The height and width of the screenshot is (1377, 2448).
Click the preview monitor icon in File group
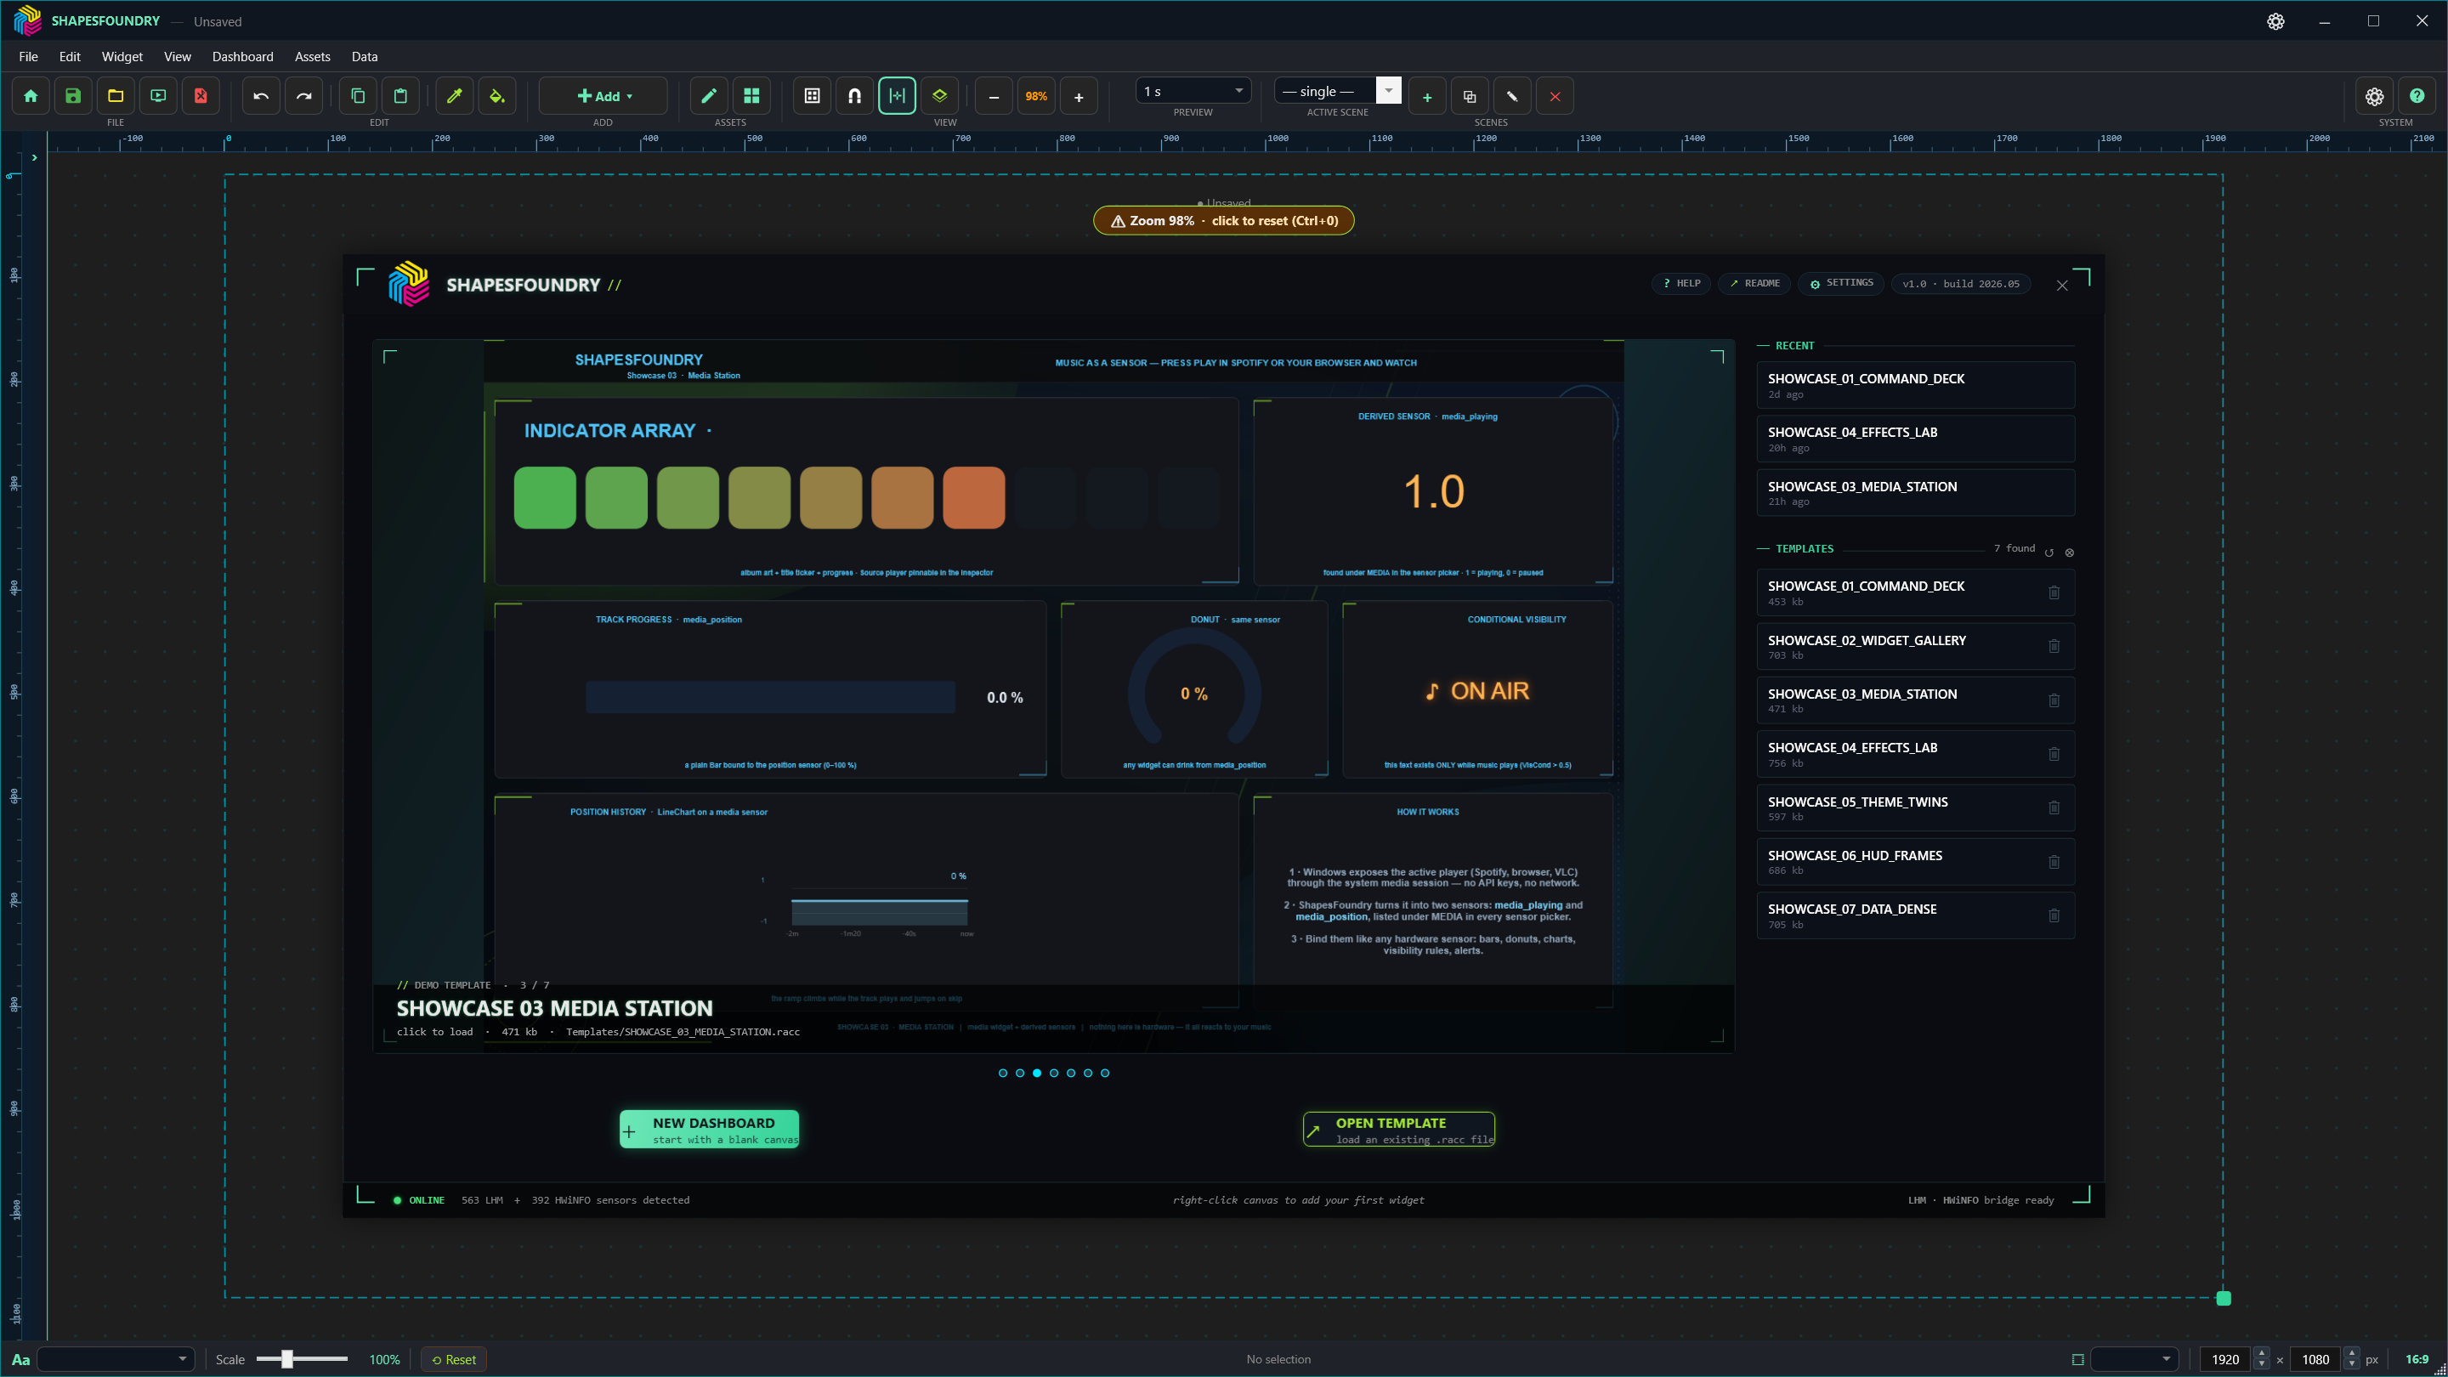point(159,96)
